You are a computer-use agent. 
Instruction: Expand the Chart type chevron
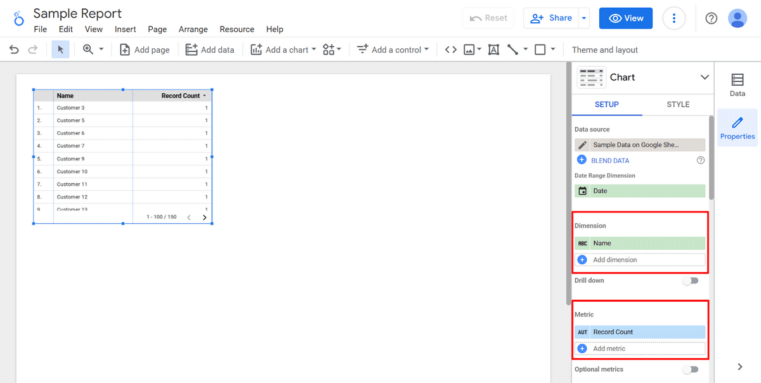(x=704, y=77)
